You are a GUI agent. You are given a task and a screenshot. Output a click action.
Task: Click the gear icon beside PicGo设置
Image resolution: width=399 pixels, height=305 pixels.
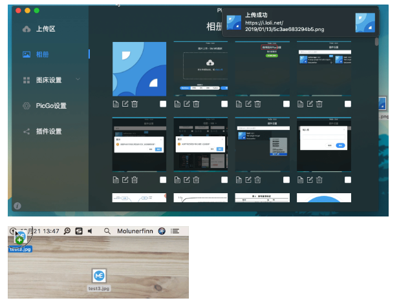point(27,106)
